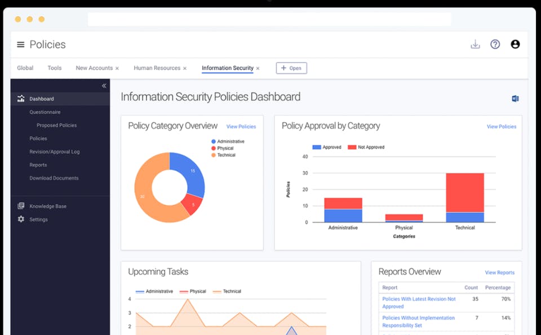541x335 pixels.
Task: Click the count value 35
Action: pyautogui.click(x=475, y=299)
